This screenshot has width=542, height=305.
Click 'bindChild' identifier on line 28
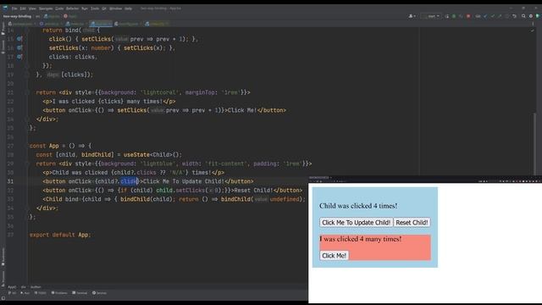(x=96, y=154)
